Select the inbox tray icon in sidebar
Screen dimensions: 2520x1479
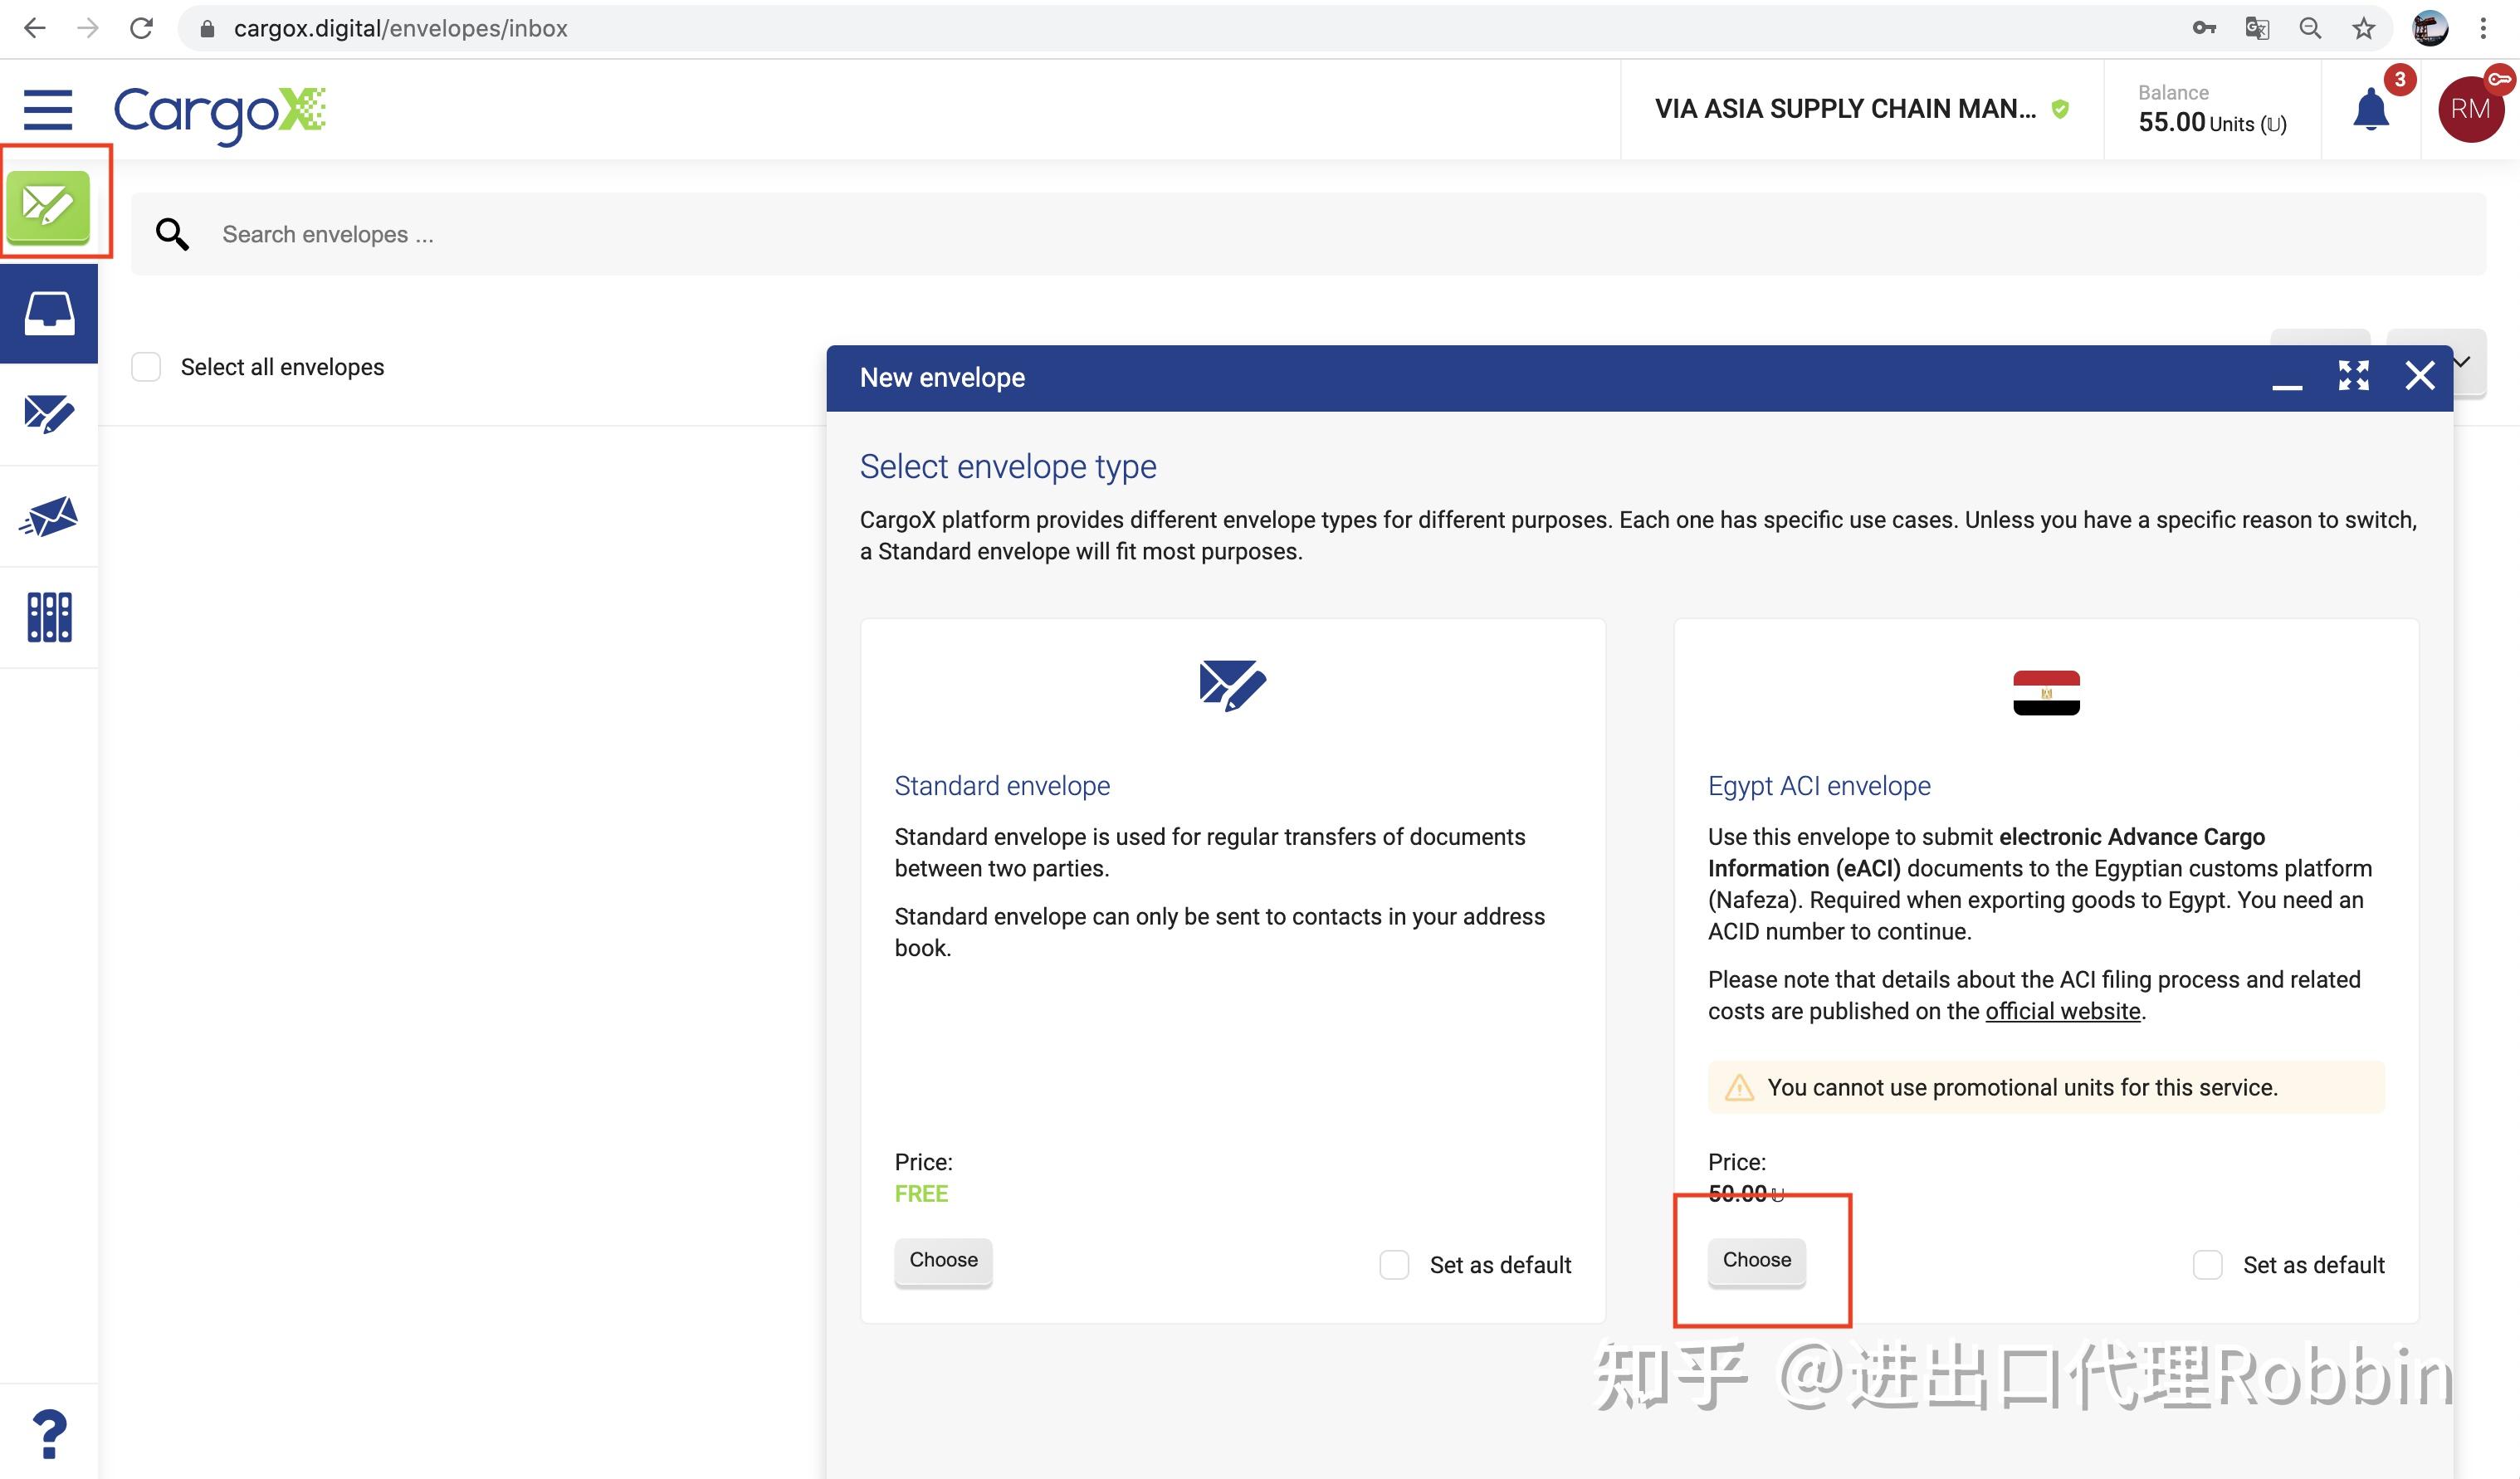click(48, 313)
